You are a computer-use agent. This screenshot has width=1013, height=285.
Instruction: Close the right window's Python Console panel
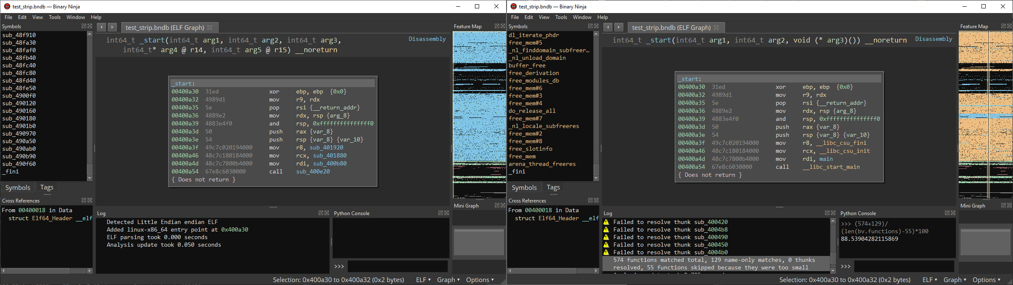(953, 213)
